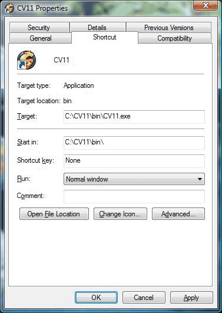This screenshot has height=313, width=222.
Task: Focus the Start in field
Action: pos(134,143)
